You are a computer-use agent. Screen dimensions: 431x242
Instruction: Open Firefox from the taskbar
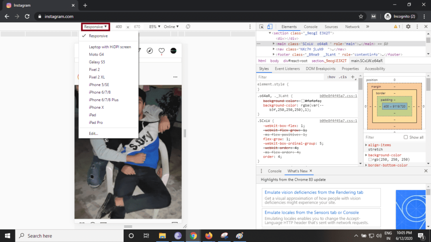coord(209,236)
